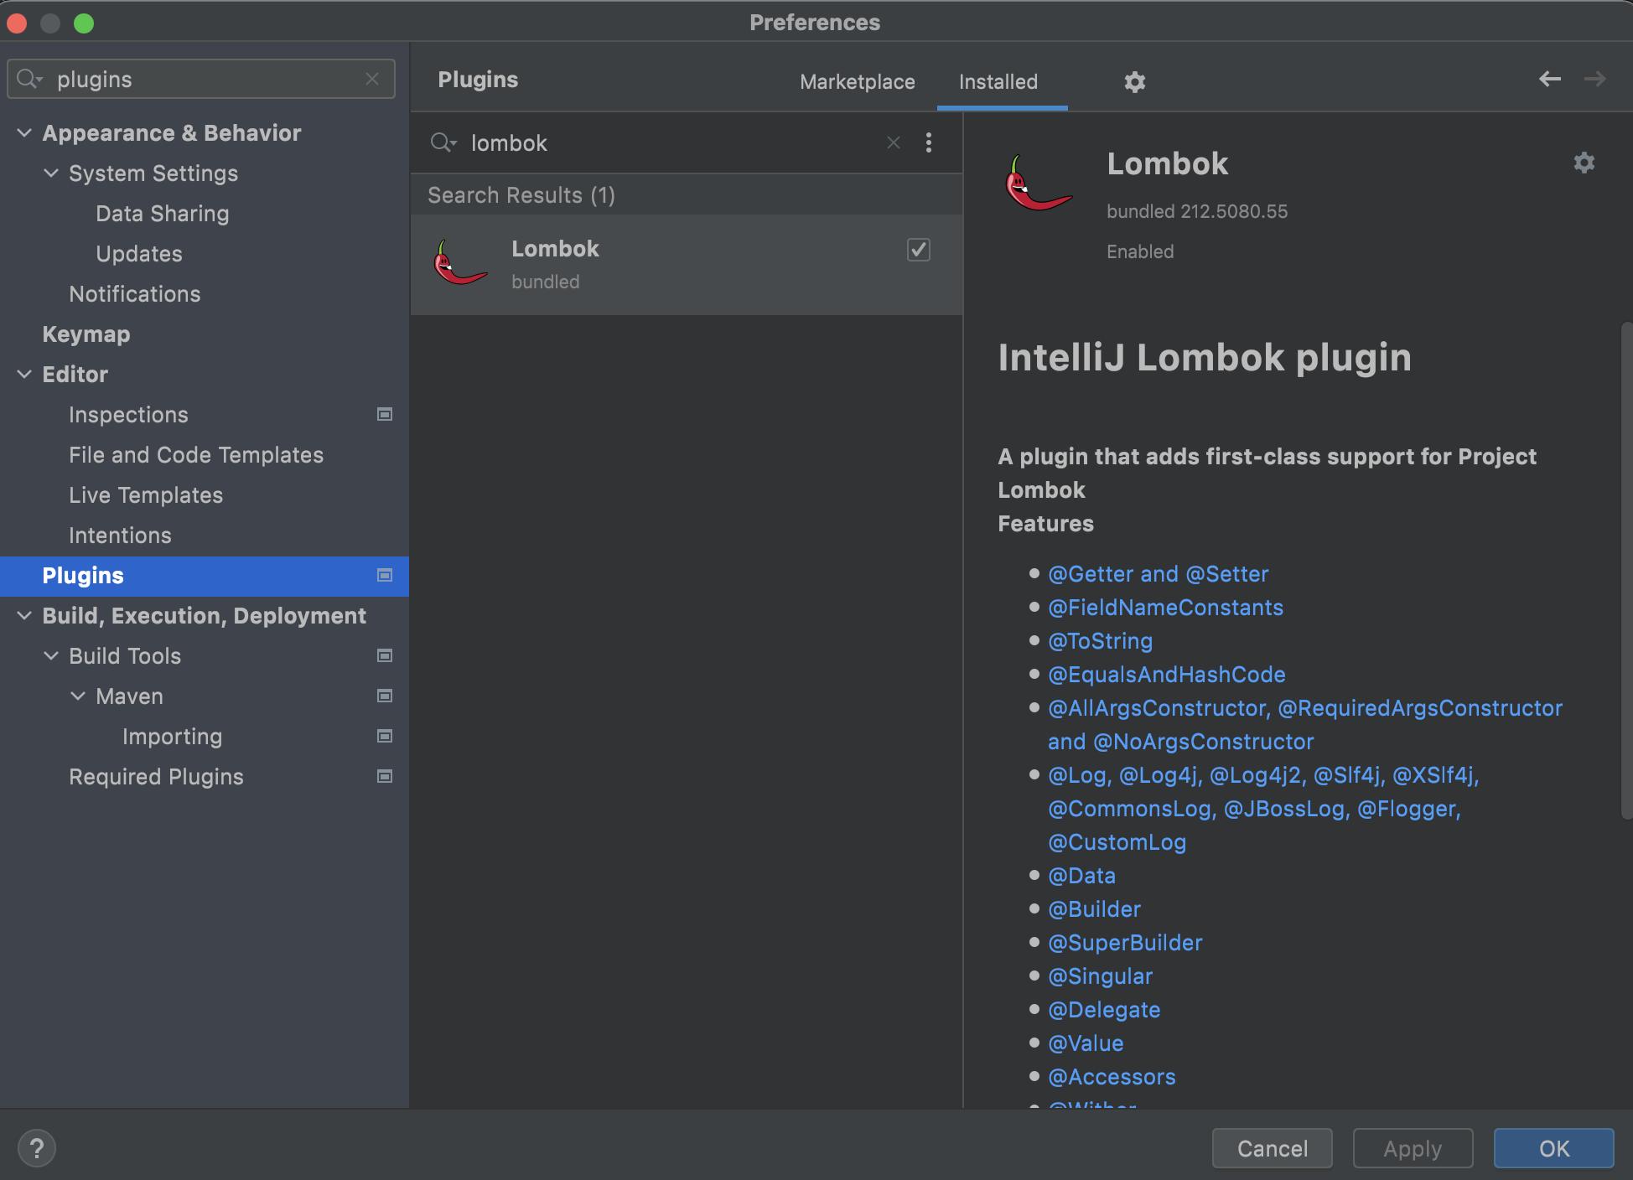Collapse the Maven tree node

[x=78, y=696]
